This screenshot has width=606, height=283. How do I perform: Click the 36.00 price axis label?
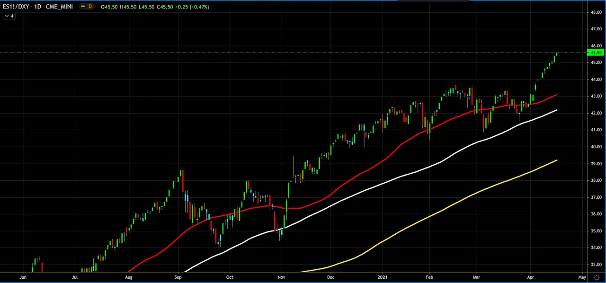tap(596, 214)
